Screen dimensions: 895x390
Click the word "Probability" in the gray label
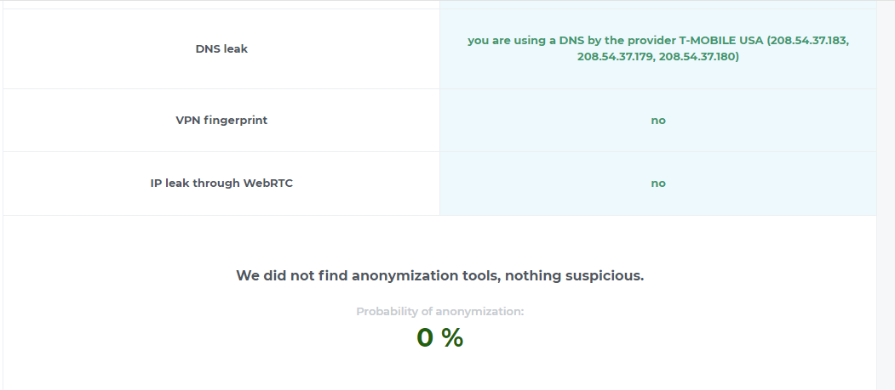point(389,311)
